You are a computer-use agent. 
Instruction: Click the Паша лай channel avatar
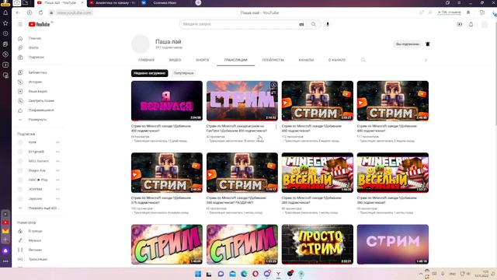pos(141,44)
